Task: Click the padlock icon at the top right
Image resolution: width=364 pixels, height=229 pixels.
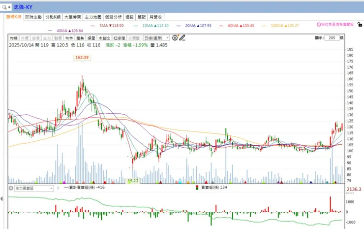Action: (x=360, y=25)
